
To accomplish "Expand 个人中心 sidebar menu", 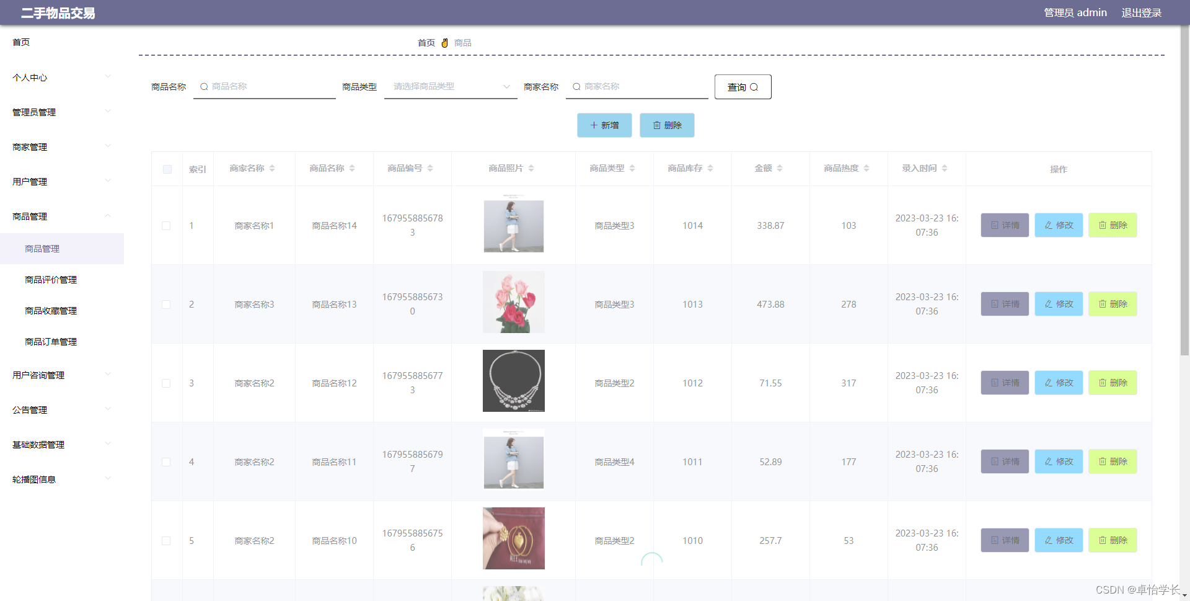I will pos(62,78).
